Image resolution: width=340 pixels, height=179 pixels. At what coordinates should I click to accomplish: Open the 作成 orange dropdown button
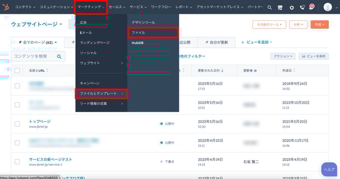[320, 25]
